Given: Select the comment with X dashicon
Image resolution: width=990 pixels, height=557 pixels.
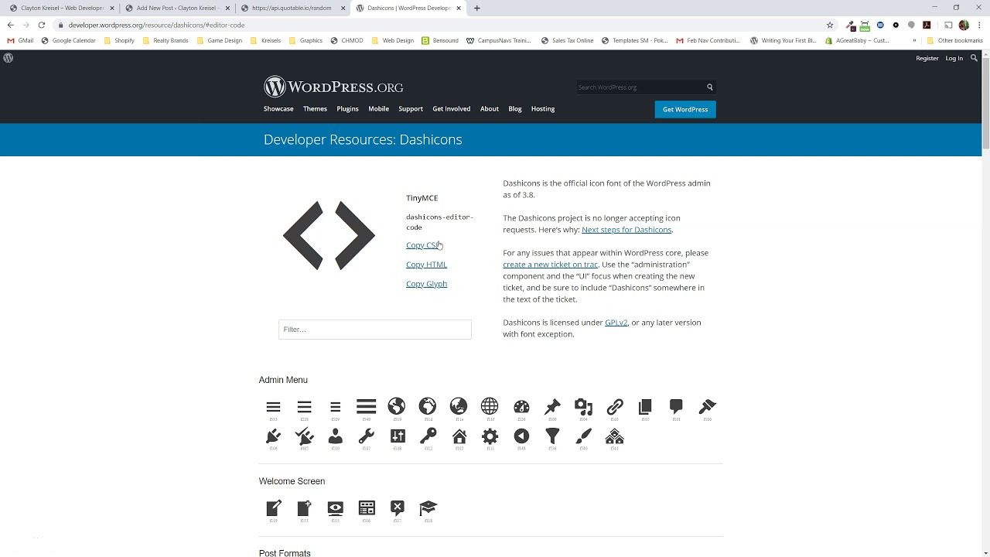Looking at the screenshot, I should coord(398,508).
